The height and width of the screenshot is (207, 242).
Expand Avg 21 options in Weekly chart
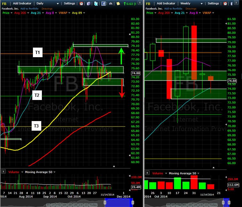pyautogui.click(x=187, y=13)
